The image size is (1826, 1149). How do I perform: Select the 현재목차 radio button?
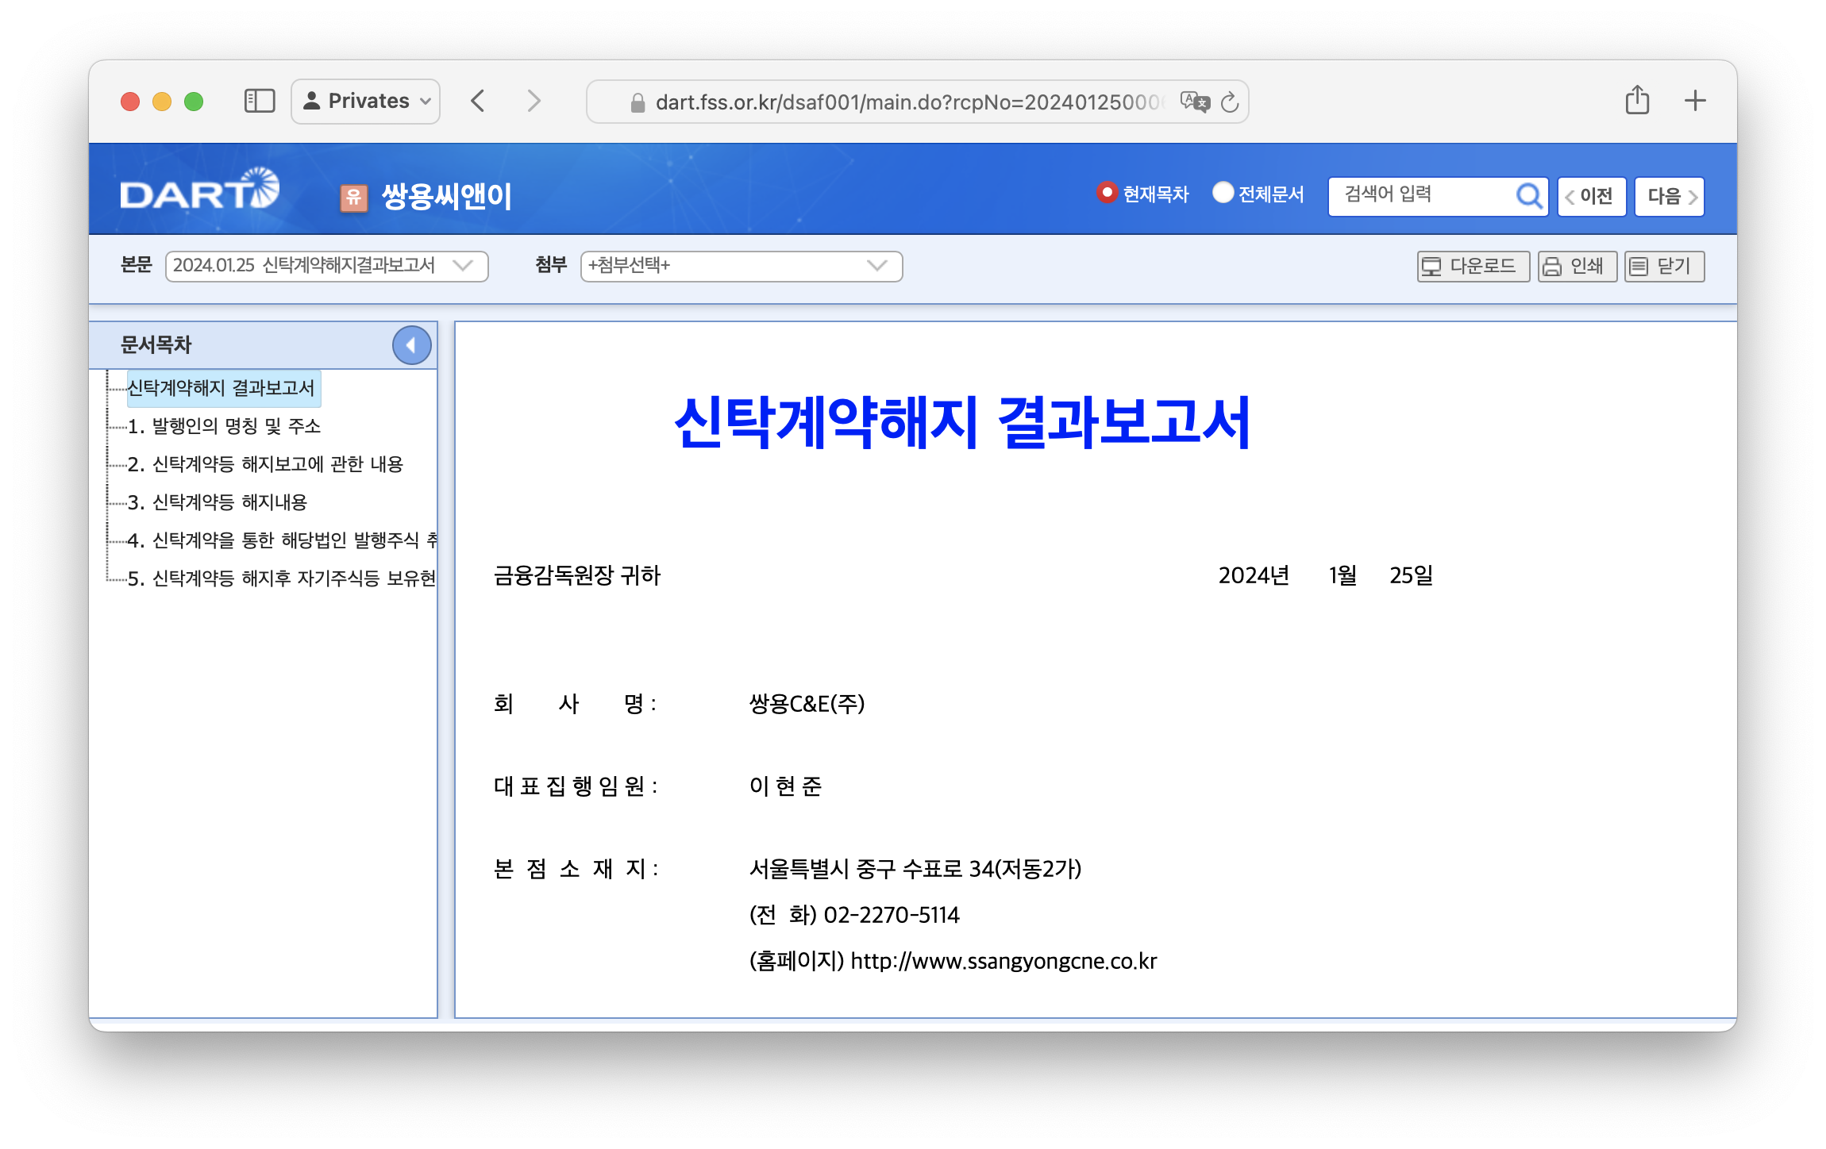coord(1107,193)
